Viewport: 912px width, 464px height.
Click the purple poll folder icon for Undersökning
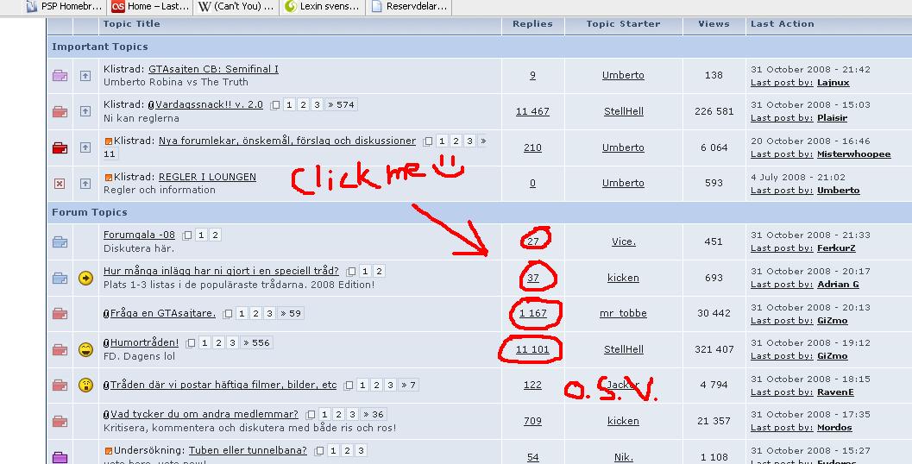tap(60, 458)
